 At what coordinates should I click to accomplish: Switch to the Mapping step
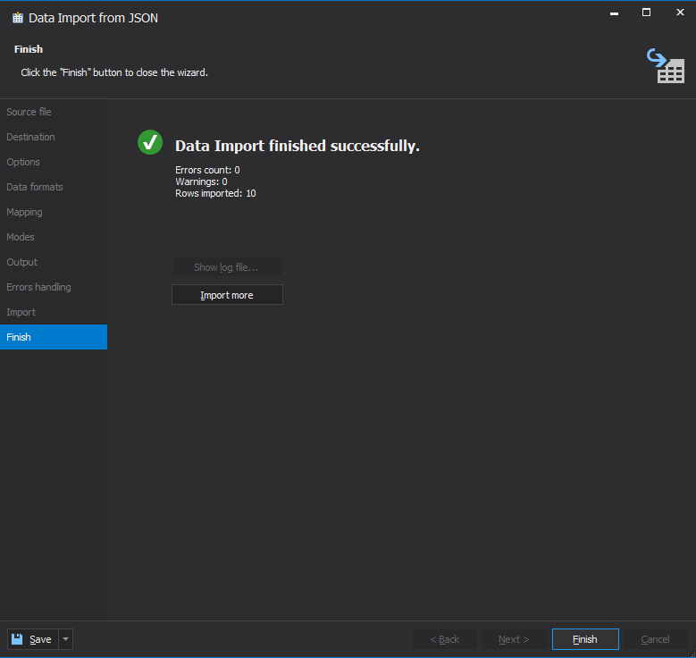(54, 212)
